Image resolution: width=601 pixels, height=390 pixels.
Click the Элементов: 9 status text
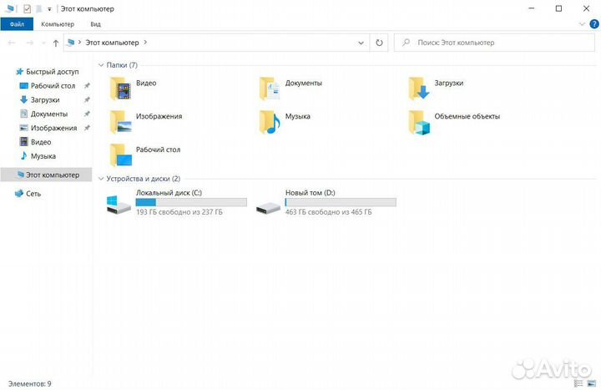(29, 383)
